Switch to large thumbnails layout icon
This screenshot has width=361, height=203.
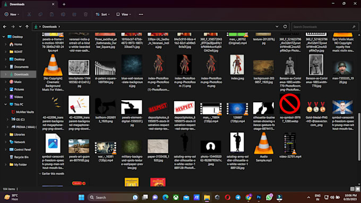[x=357, y=189]
